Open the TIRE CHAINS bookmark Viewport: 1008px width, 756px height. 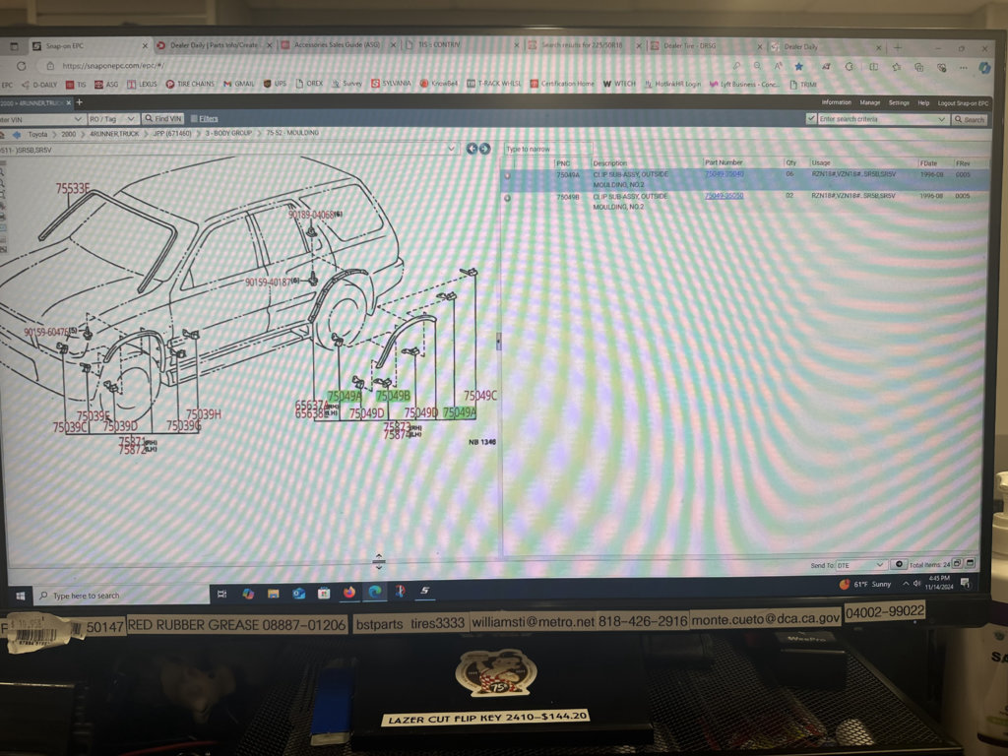pyautogui.click(x=190, y=85)
